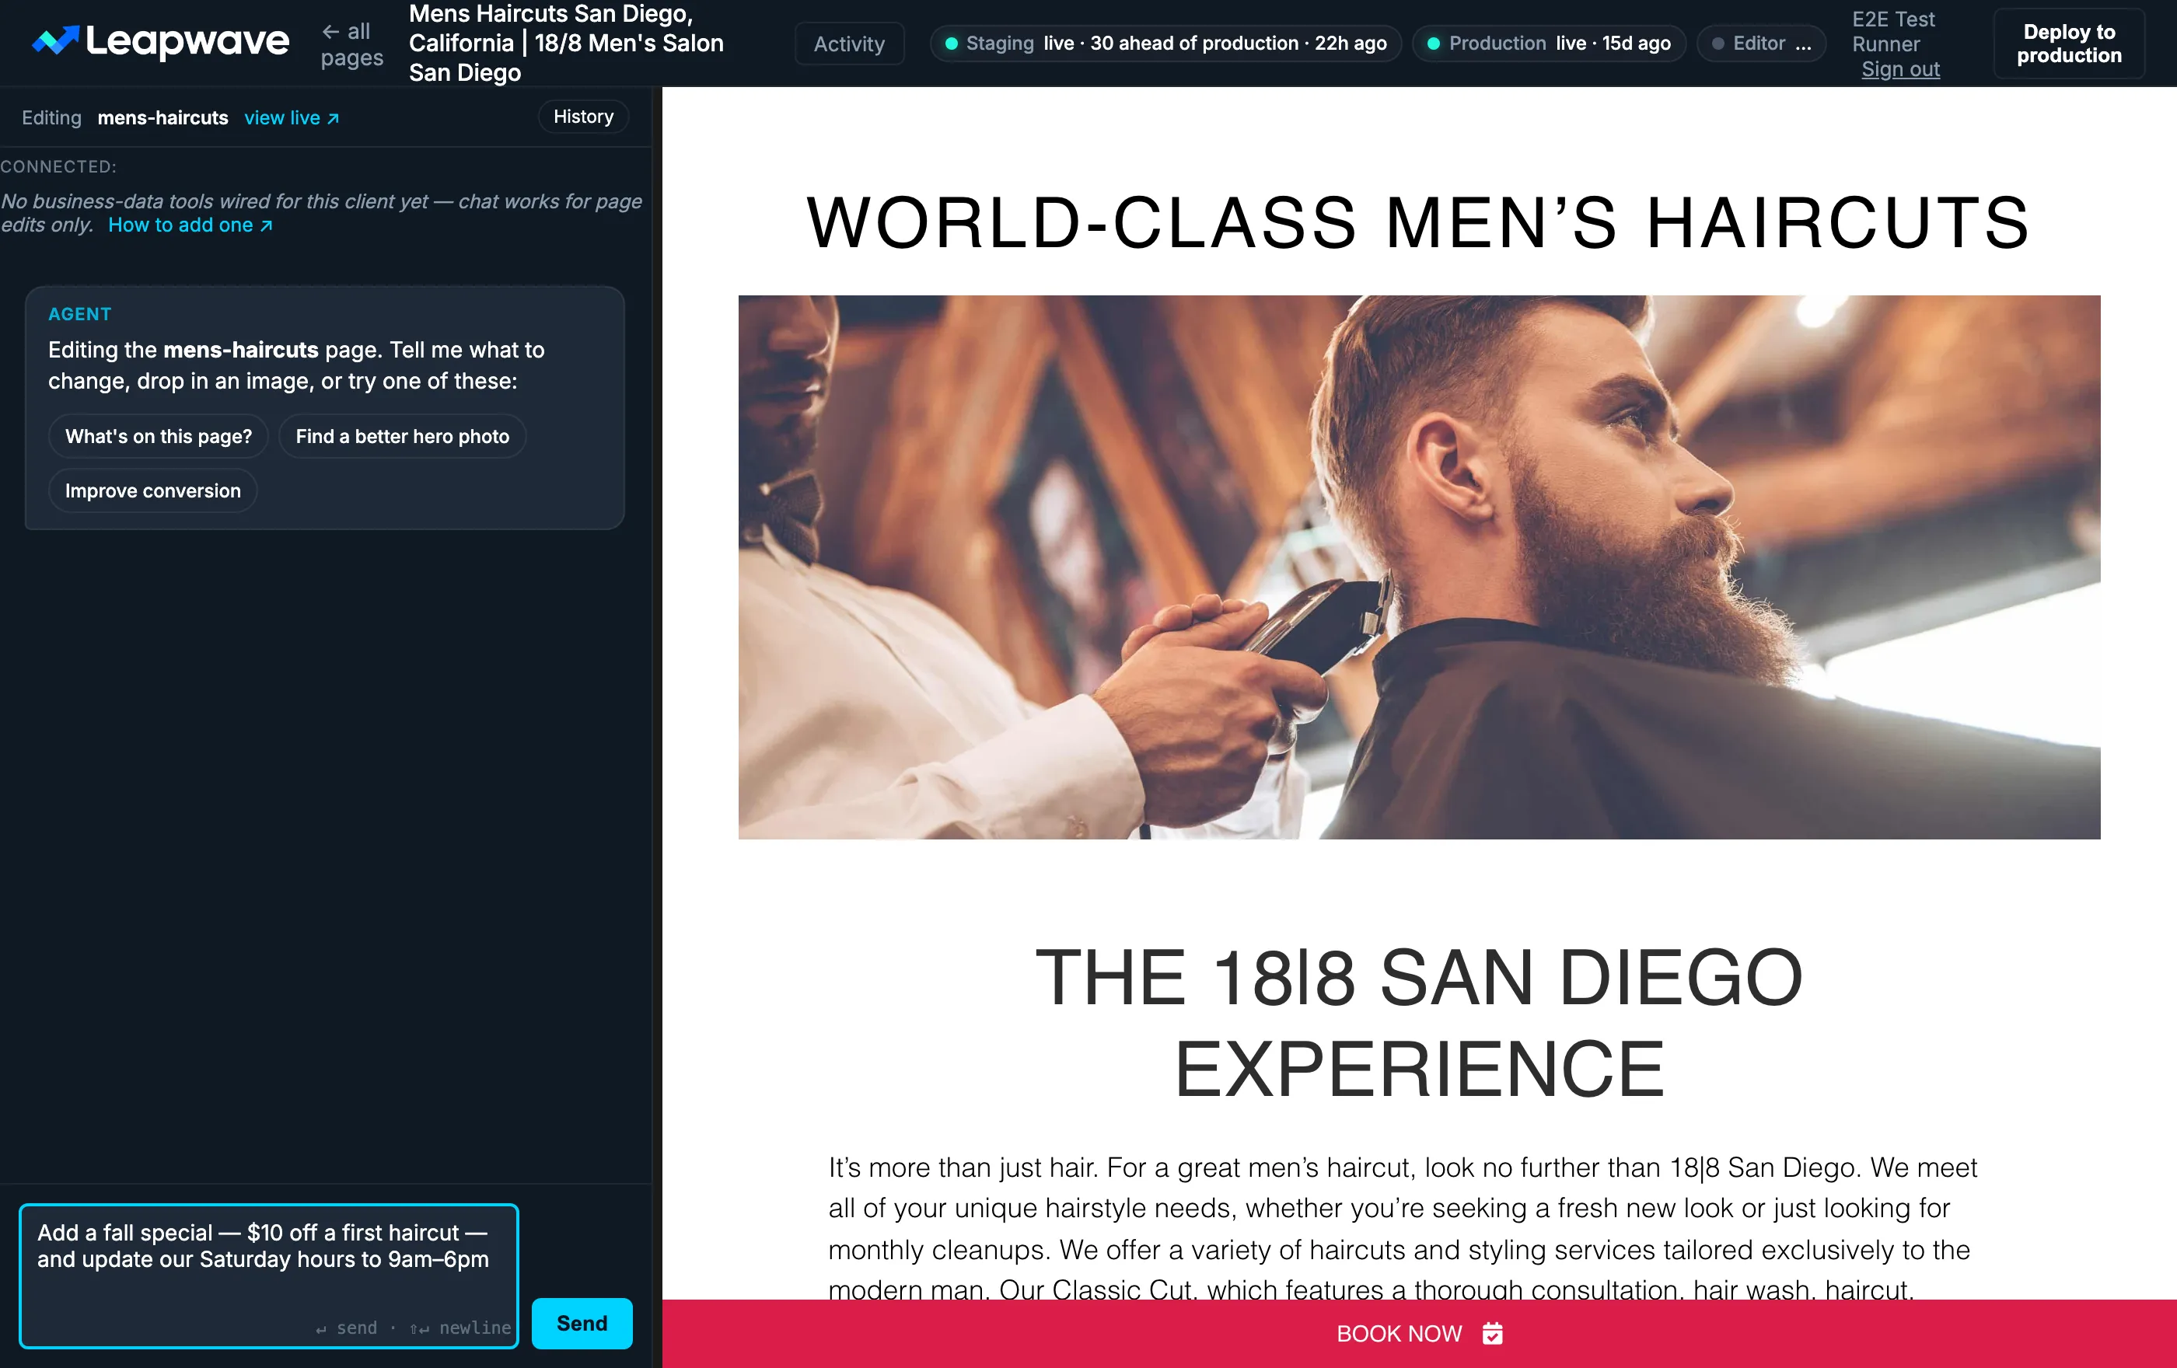Open How to add one link
Screen dimensions: 2177x1368
[190, 225]
